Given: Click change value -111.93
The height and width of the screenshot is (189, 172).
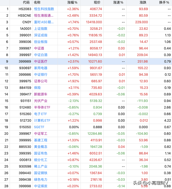Looking at the screenshot, I should (142, 101).
